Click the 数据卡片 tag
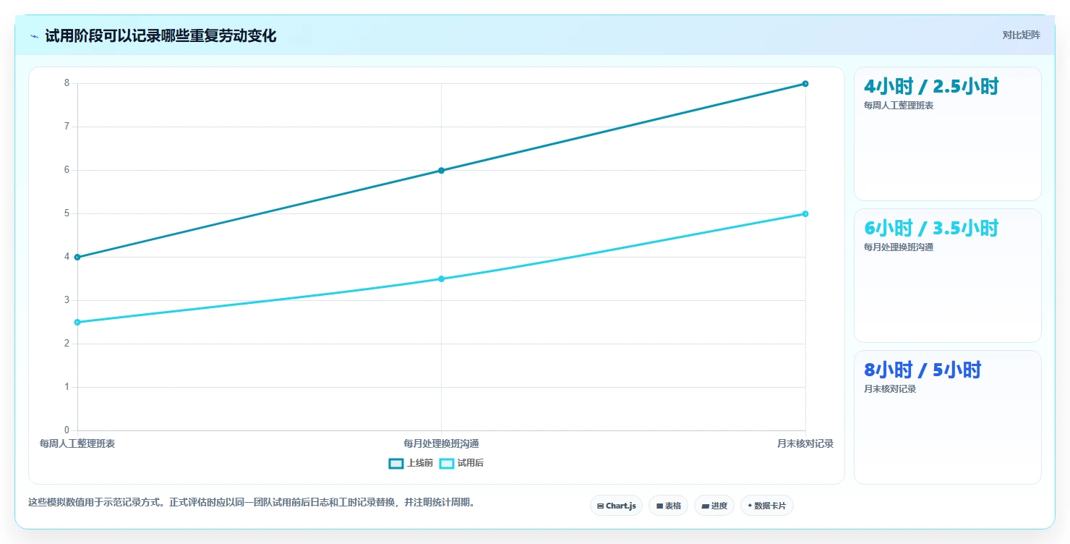This screenshot has height=544, width=1070. [x=766, y=506]
